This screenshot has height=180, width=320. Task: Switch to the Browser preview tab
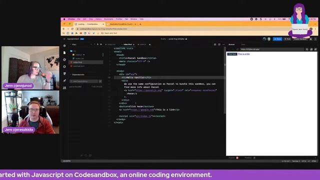pos(231,44)
